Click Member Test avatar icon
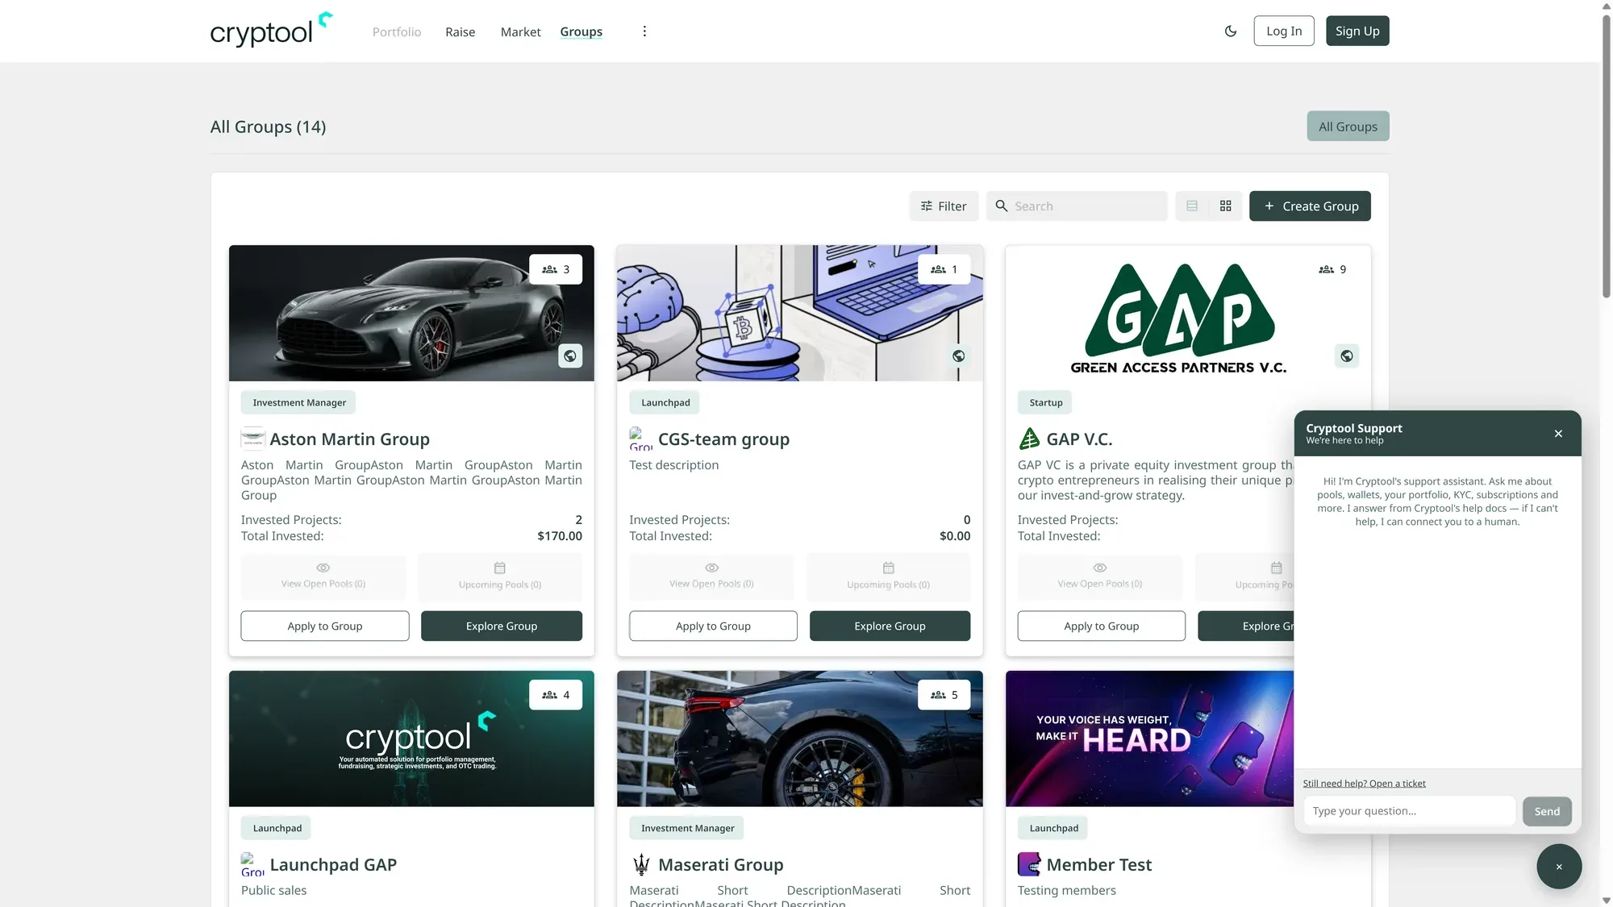The height and width of the screenshot is (907, 1613). click(1029, 864)
